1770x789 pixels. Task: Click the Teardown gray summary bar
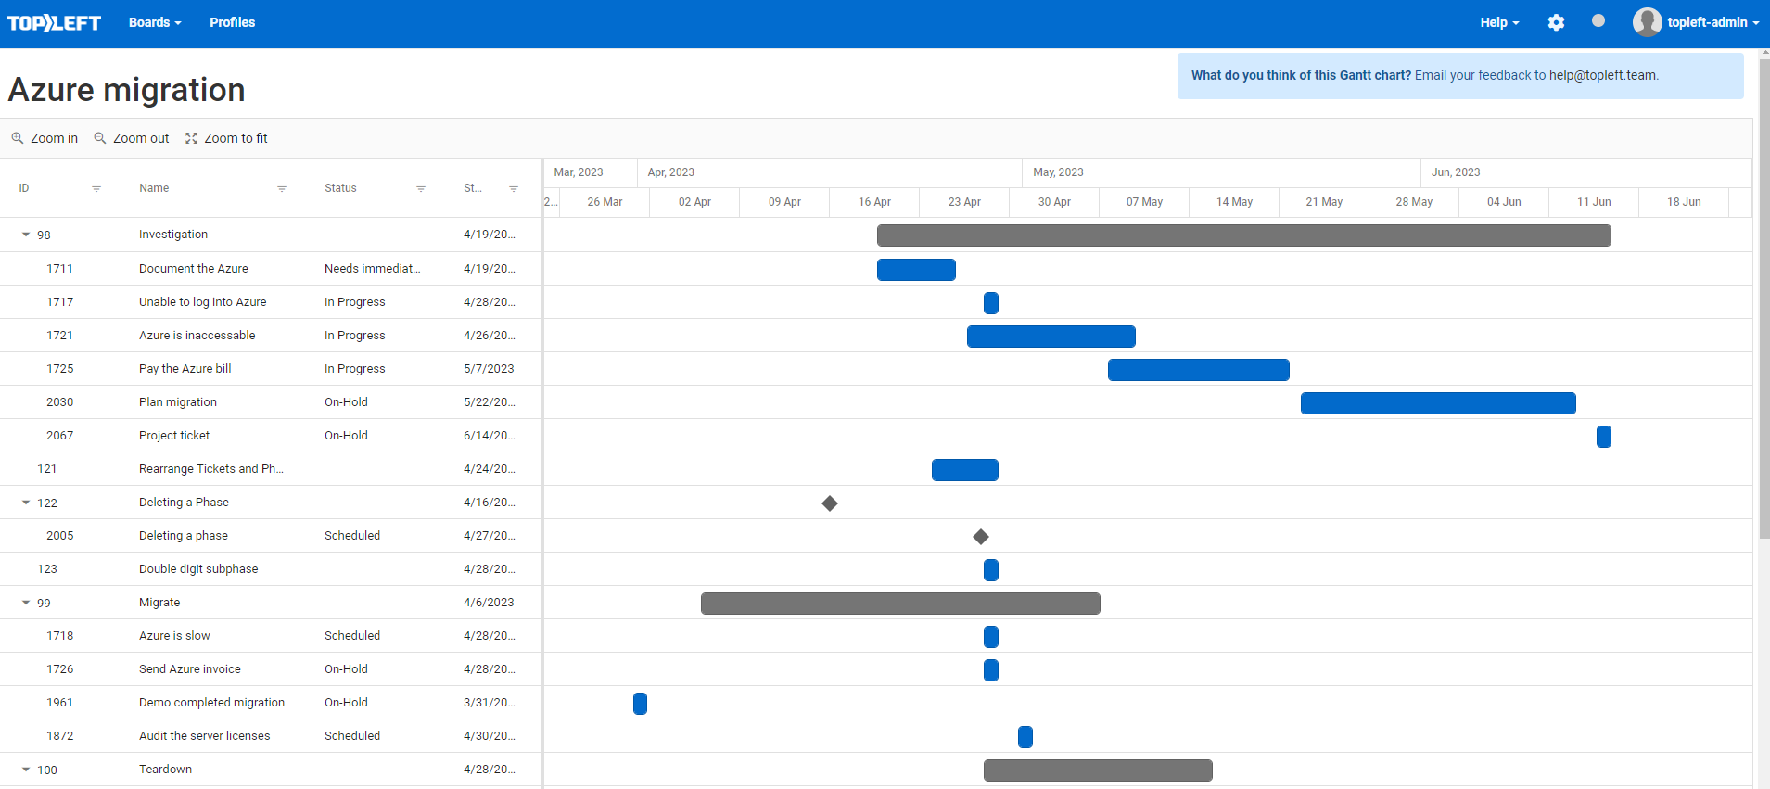click(x=1098, y=770)
